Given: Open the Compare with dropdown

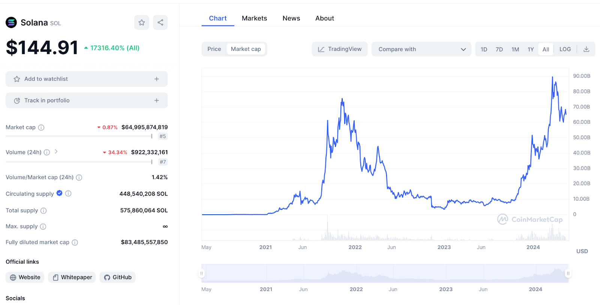Looking at the screenshot, I should click(421, 49).
